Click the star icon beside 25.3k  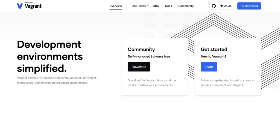[x=221, y=6]
